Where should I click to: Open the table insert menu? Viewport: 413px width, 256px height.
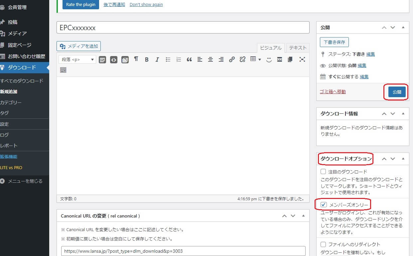pyautogui.click(x=255, y=59)
